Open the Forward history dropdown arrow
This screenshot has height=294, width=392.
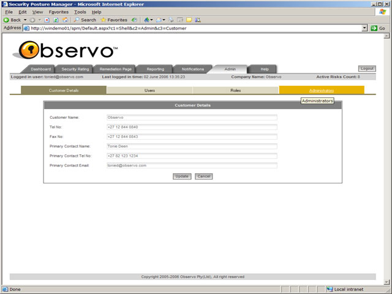(39, 20)
